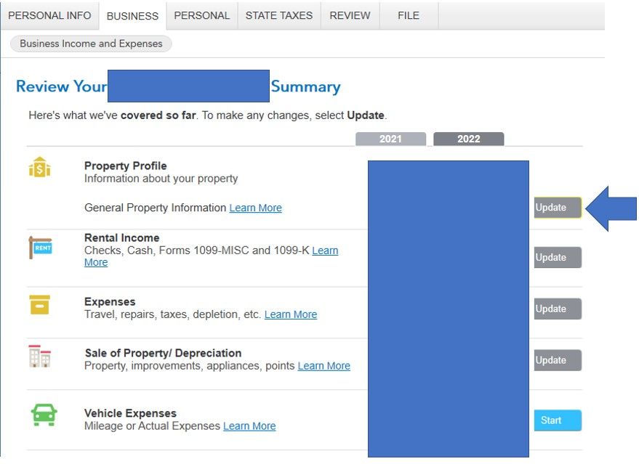The height and width of the screenshot is (464, 639).
Task: Switch to the PERSONAL tab
Action: (201, 15)
